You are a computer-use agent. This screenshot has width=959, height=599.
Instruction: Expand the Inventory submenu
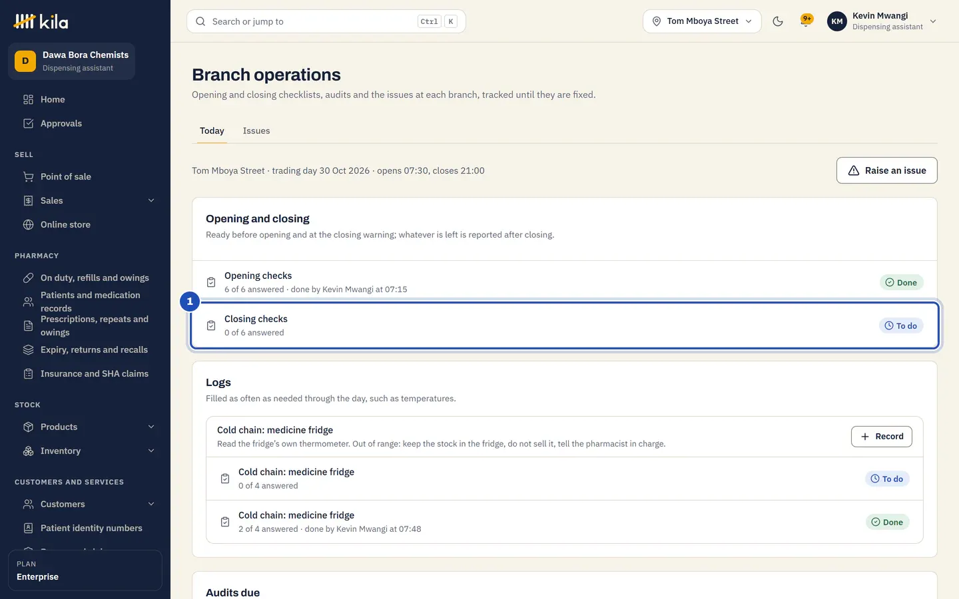[x=151, y=451]
